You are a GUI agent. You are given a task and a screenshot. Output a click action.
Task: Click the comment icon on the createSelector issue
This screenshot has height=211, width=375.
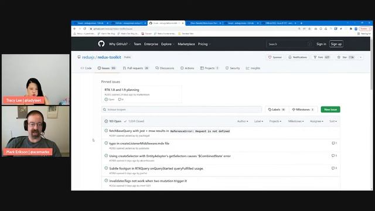click(x=334, y=156)
